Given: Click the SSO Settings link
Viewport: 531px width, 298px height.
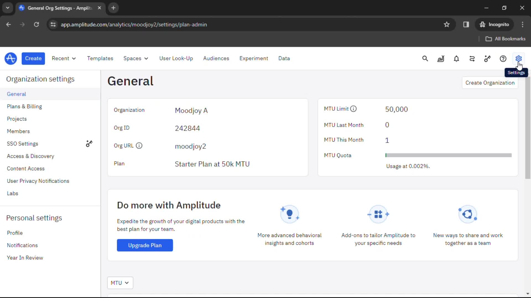Looking at the screenshot, I should [x=22, y=144].
